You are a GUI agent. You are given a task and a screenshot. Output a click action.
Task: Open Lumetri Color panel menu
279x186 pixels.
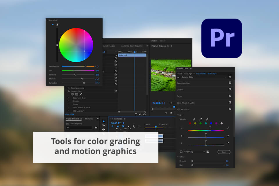pyautogui.click(x=191, y=69)
